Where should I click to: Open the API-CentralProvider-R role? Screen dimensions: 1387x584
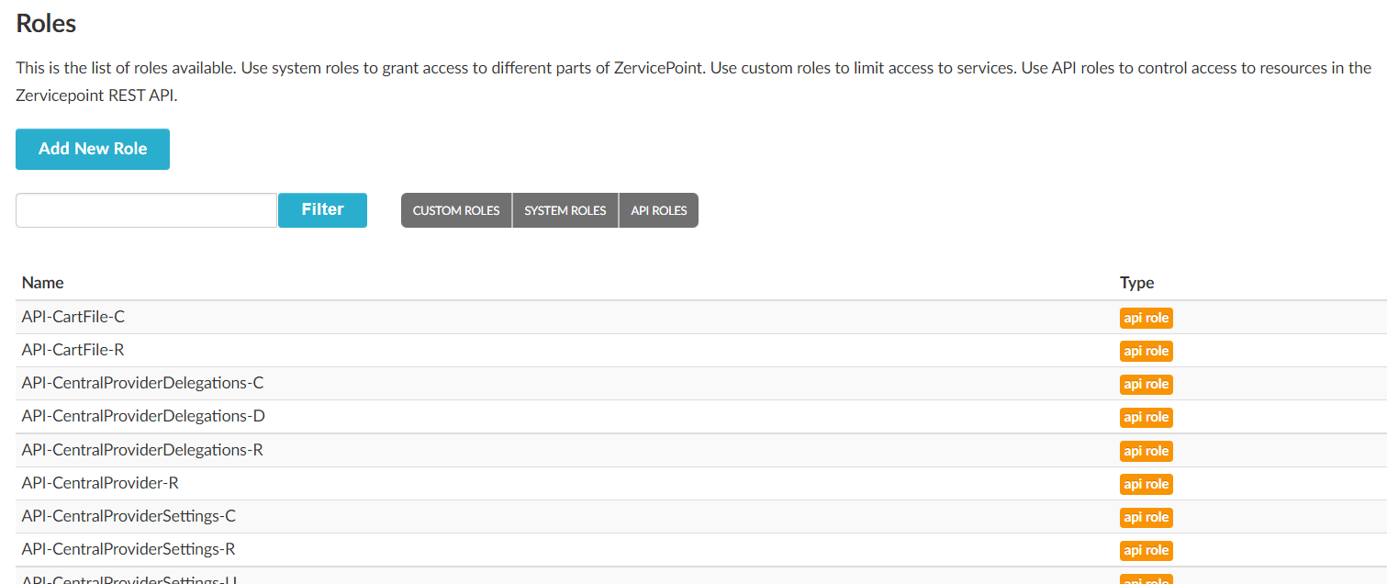coord(100,483)
